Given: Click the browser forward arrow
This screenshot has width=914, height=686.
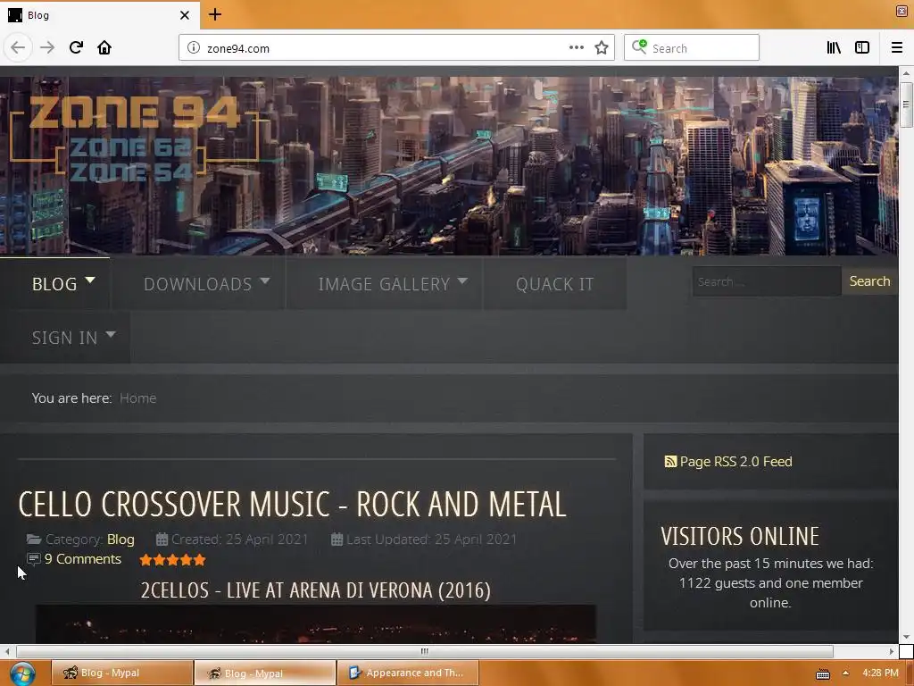Looking at the screenshot, I should point(47,47).
